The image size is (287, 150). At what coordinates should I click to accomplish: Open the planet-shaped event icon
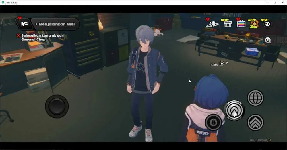pos(212,24)
